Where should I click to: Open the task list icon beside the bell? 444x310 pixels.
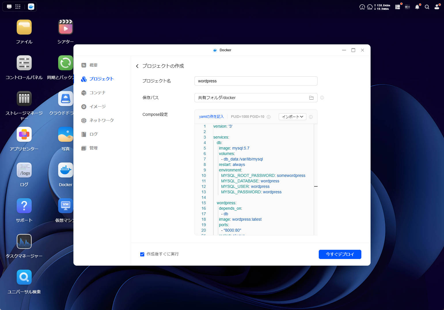(x=407, y=7)
